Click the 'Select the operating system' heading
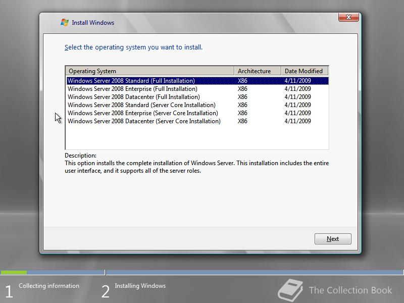The height and width of the screenshot is (303, 404). [133, 47]
